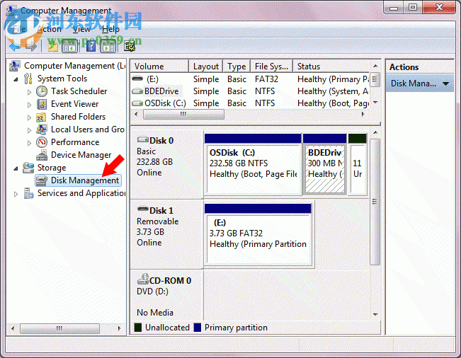Click the Healthy (Boot status of OSDisk row
Screen dimensions: 461x358
[333, 103]
